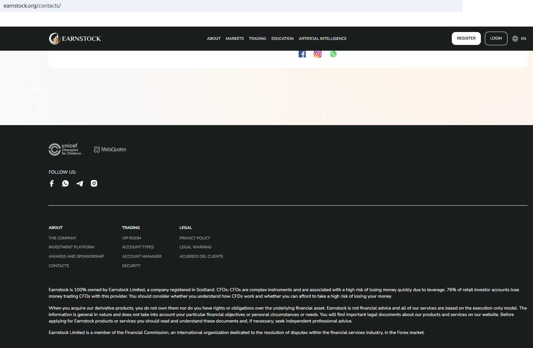Open the Artificial Intelligence menu
The image size is (533, 348).
pos(323,38)
